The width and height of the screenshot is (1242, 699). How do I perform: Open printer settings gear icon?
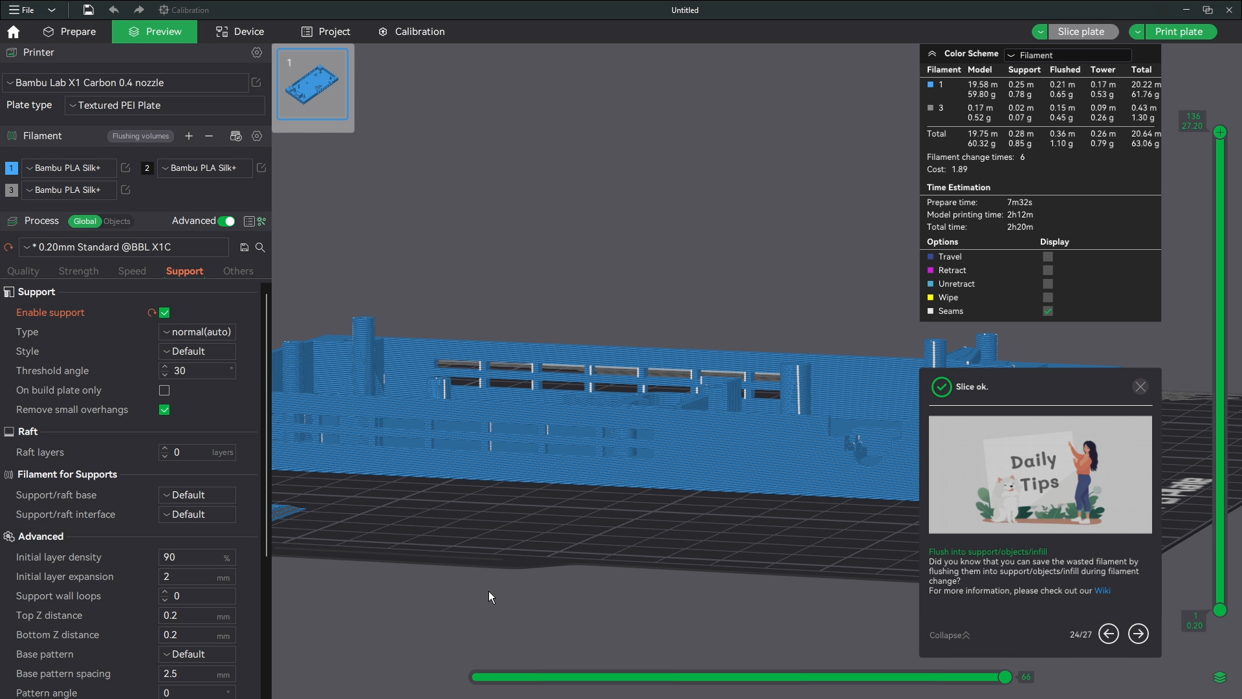tap(257, 52)
